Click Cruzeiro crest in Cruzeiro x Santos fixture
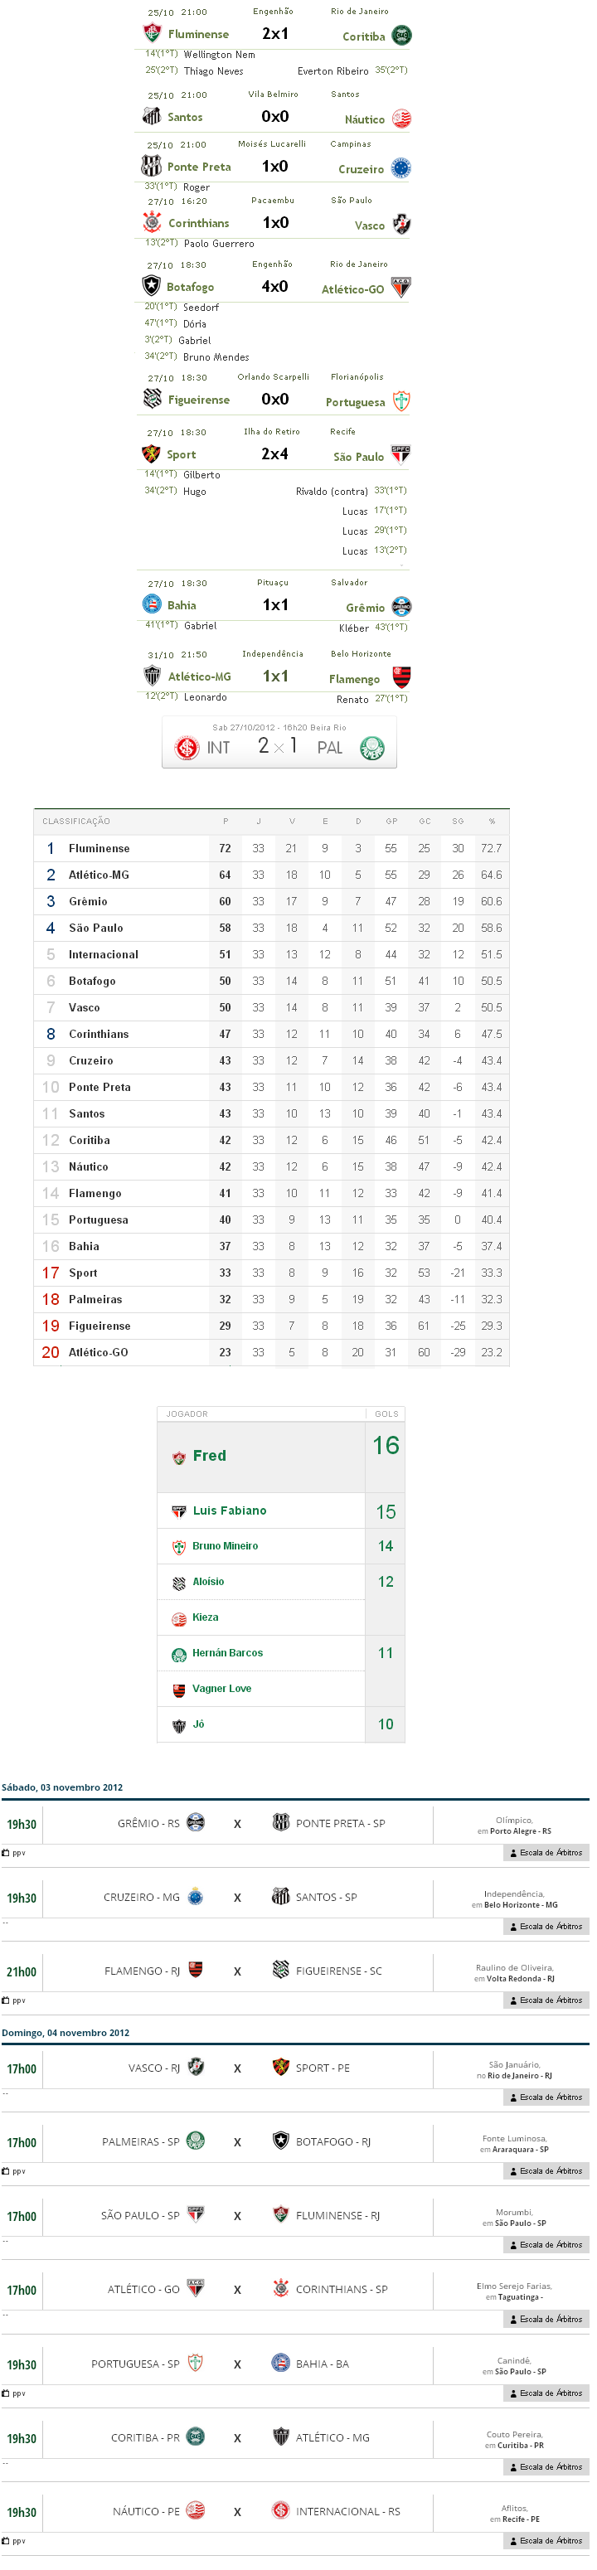This screenshot has height=2570, width=597. pos(196,1898)
